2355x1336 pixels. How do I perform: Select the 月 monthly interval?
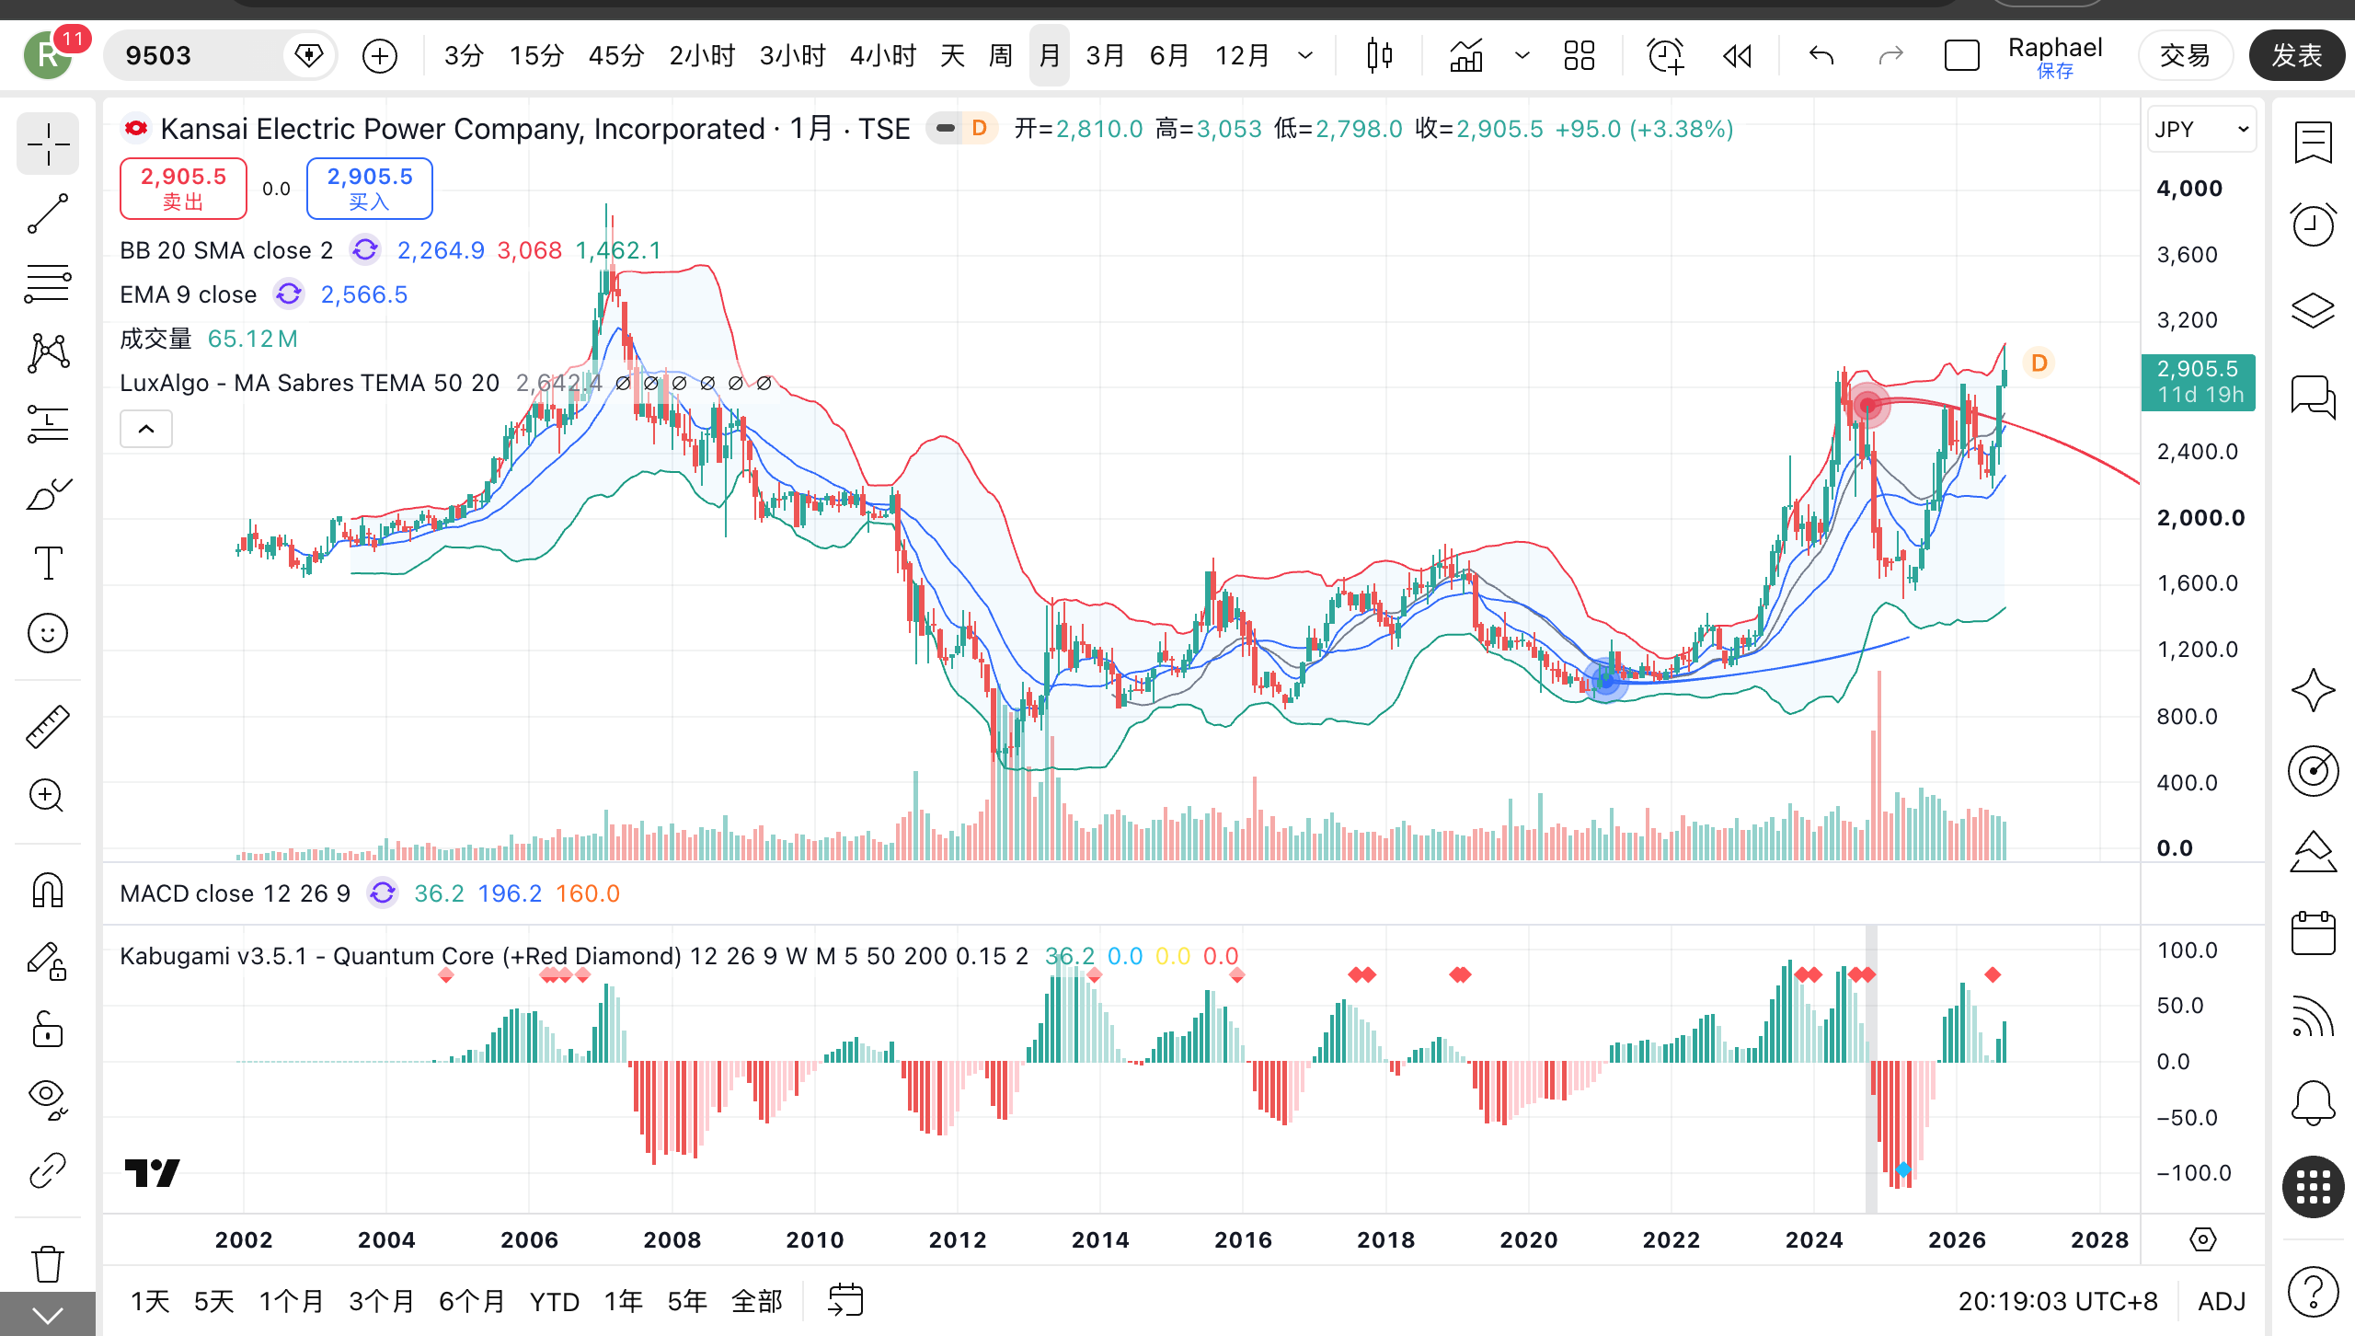click(x=1050, y=56)
